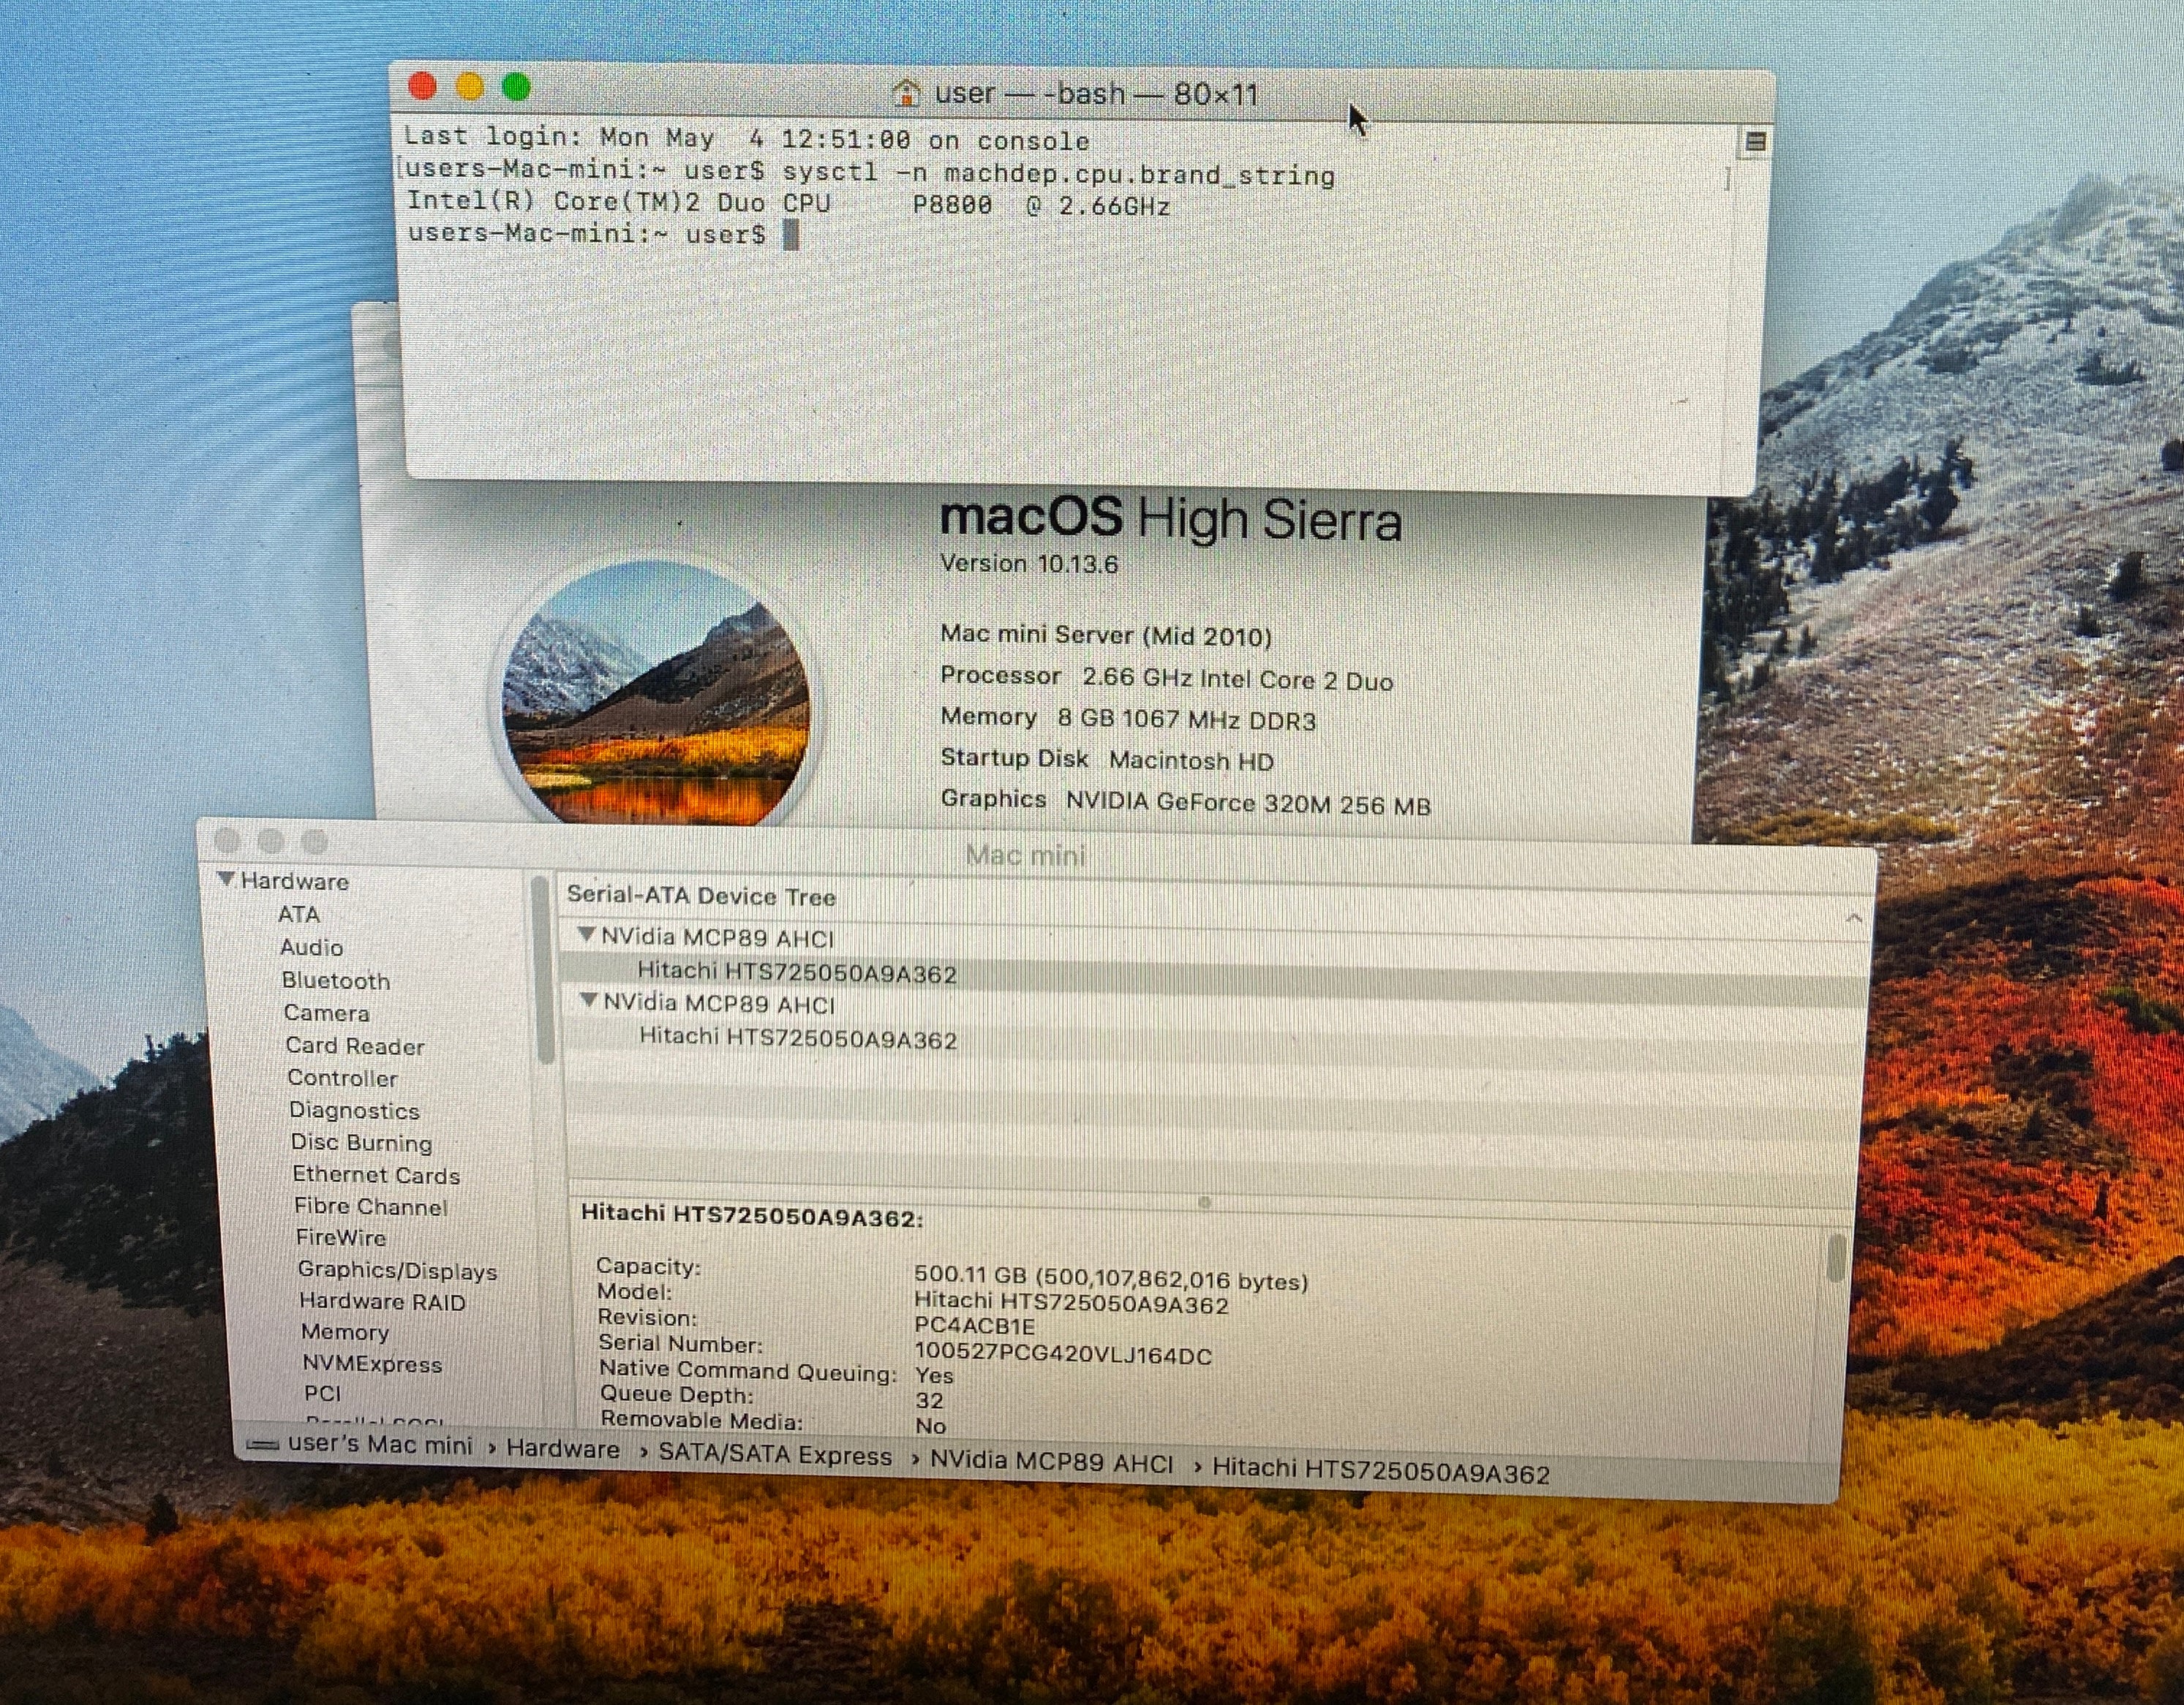Click the "Intel(R) Core(TM)2 Duo CPU" output line

coord(788,204)
